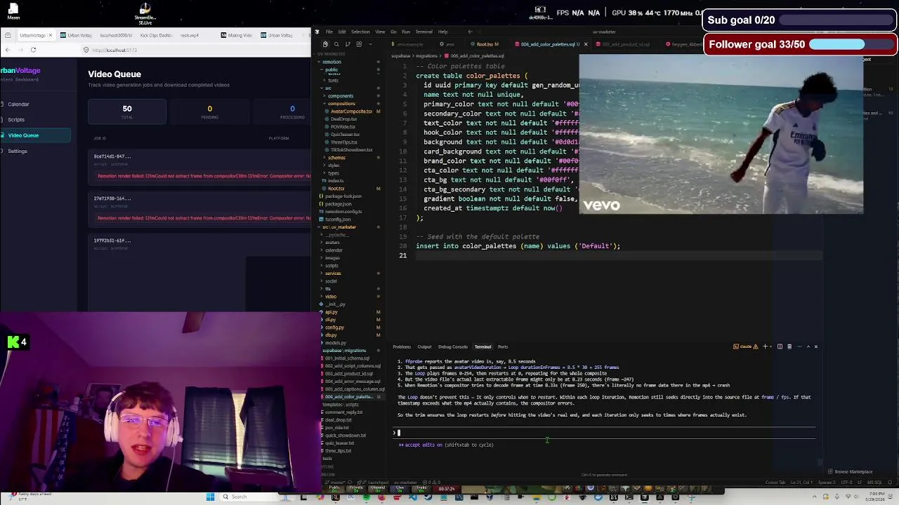Click the new terminal plus icon

766,346
